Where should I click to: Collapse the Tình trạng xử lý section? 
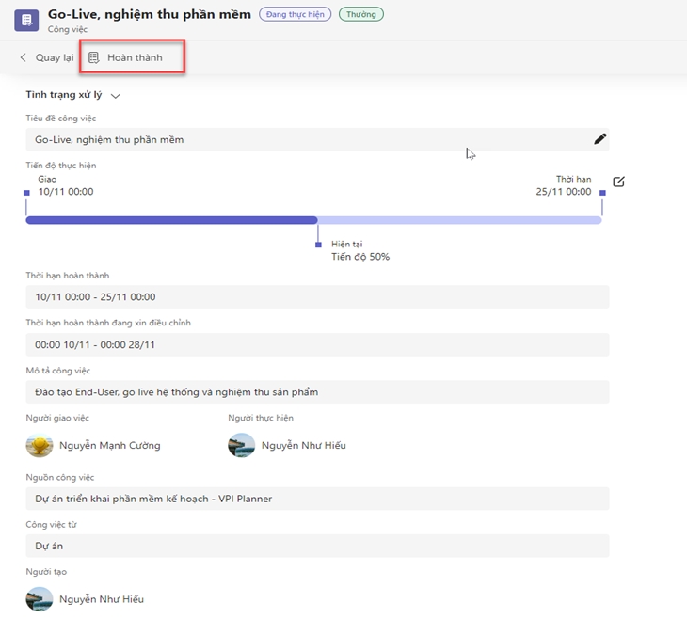tap(116, 96)
